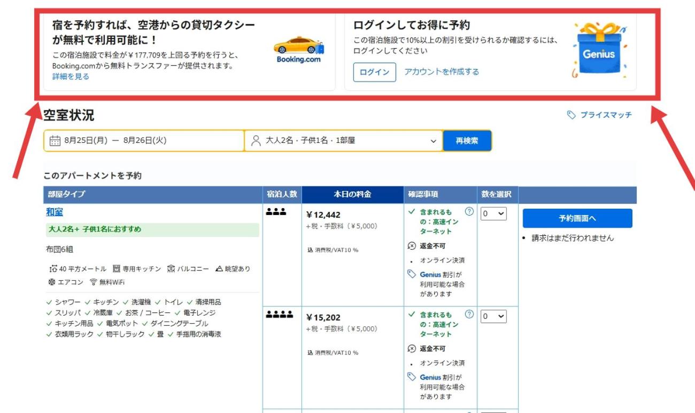Click the Booking.com taxi icon
Screen dimensions: 695x413
[x=298, y=49]
